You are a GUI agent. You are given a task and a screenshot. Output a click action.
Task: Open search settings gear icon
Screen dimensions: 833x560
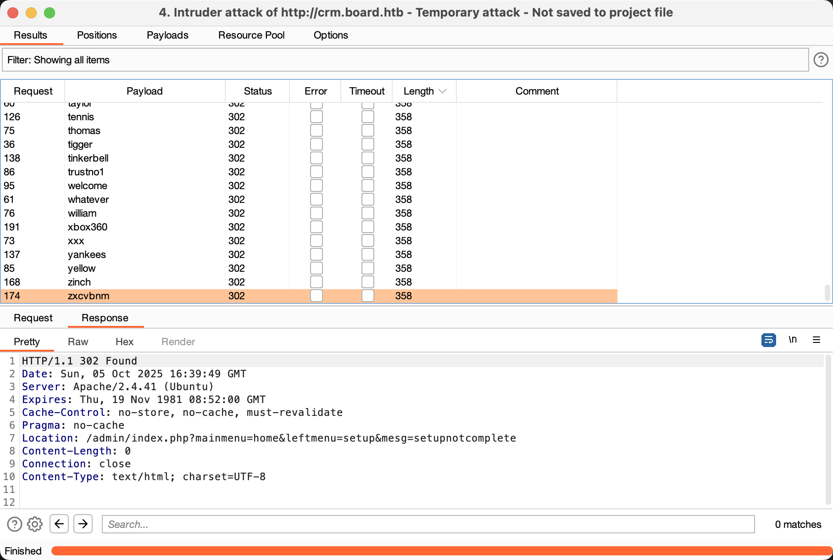[x=35, y=524]
